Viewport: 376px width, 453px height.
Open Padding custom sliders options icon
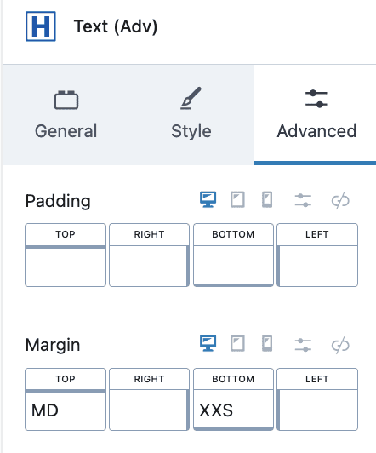[303, 200]
